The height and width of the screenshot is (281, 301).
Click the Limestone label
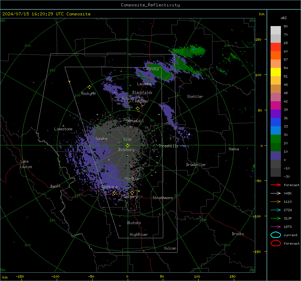(x=63, y=129)
